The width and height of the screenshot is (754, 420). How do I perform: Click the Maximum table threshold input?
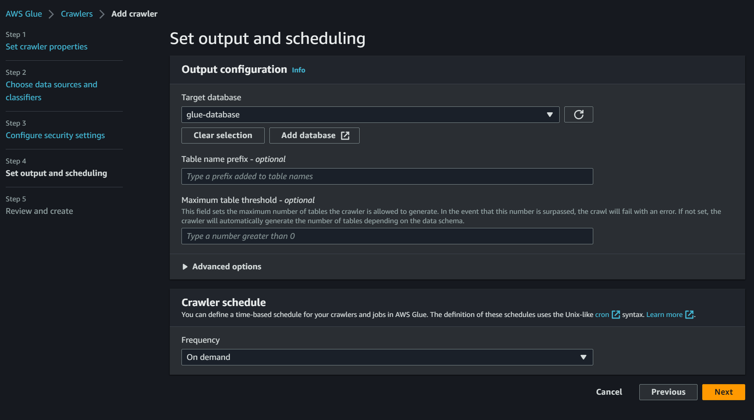tap(387, 236)
